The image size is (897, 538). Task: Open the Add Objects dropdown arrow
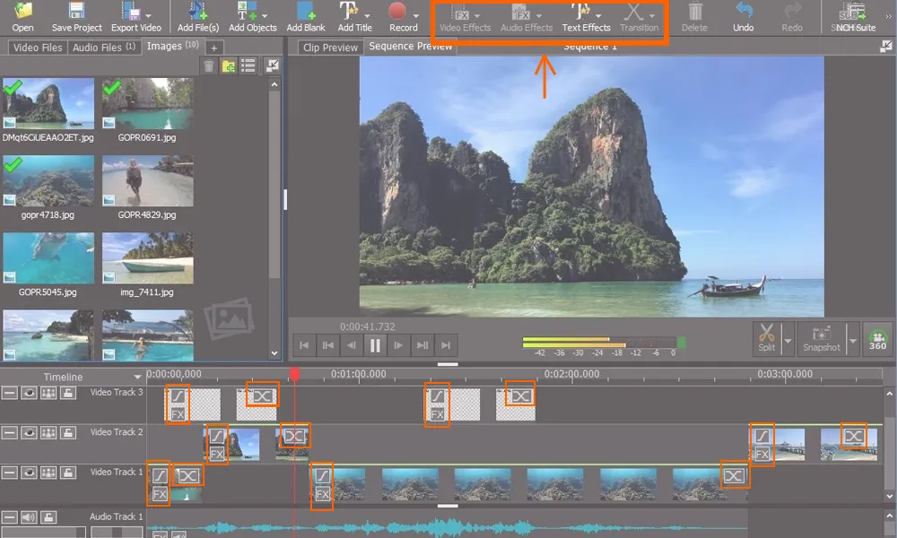[x=265, y=16]
